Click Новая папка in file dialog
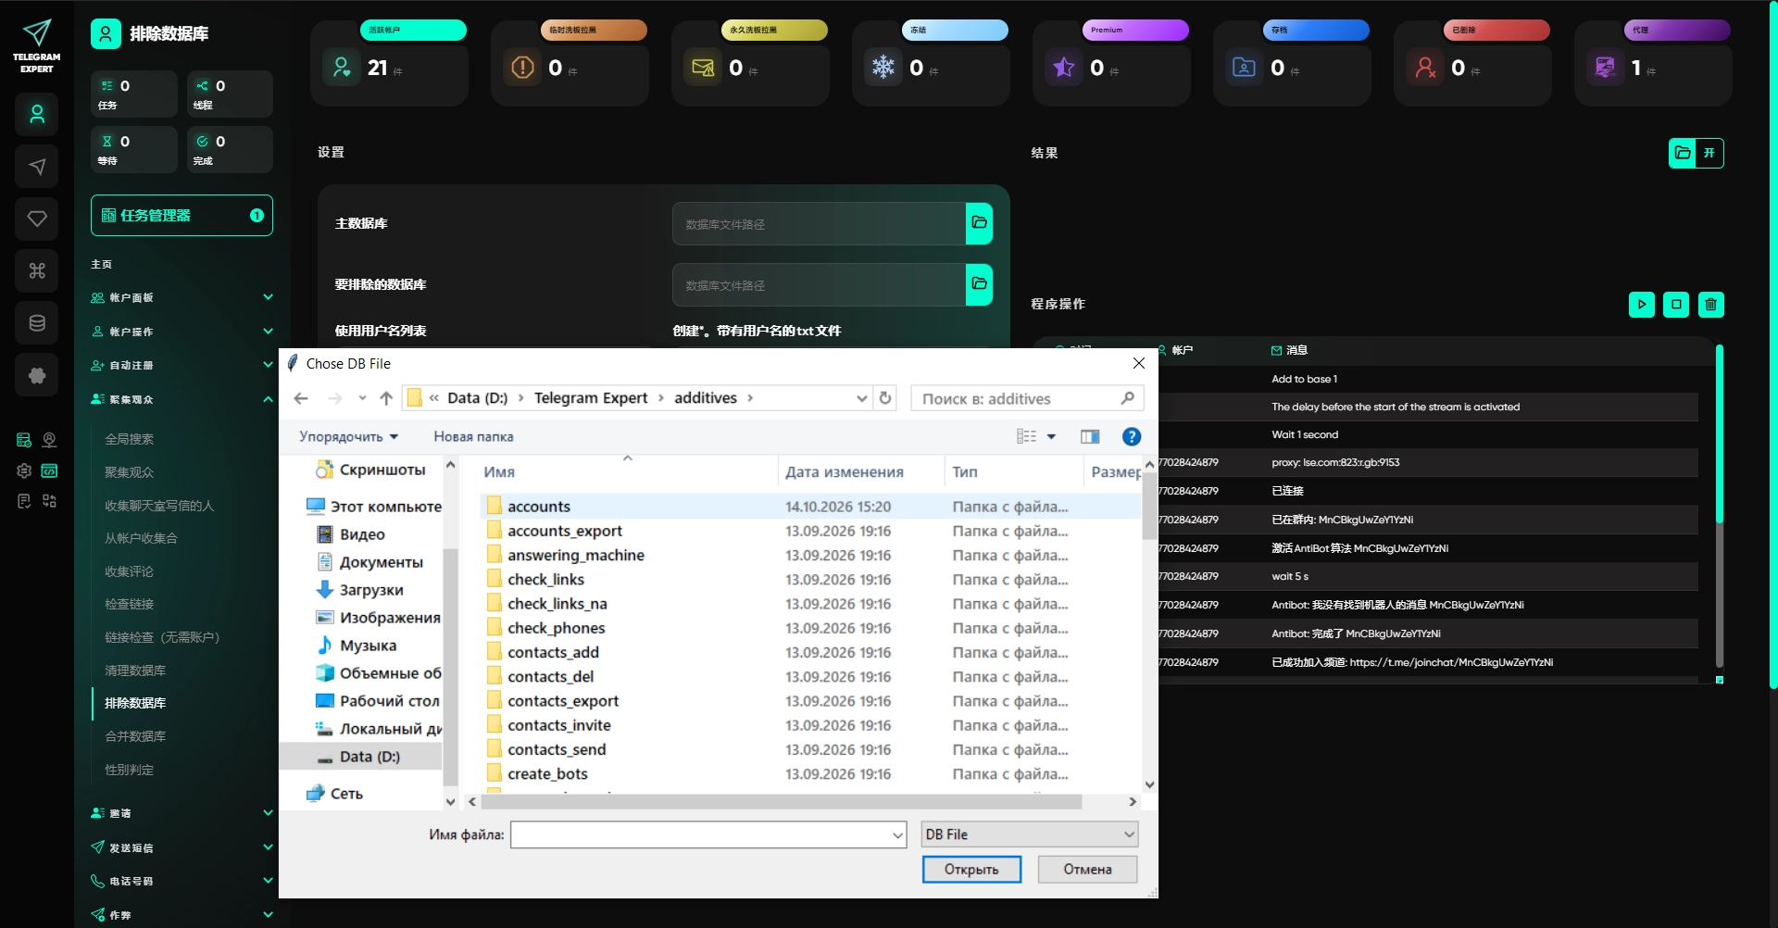 [473, 436]
